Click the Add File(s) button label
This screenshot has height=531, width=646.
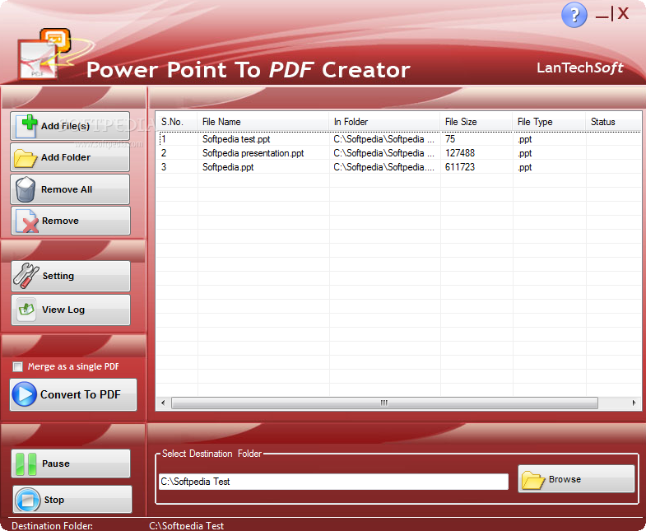(x=65, y=126)
